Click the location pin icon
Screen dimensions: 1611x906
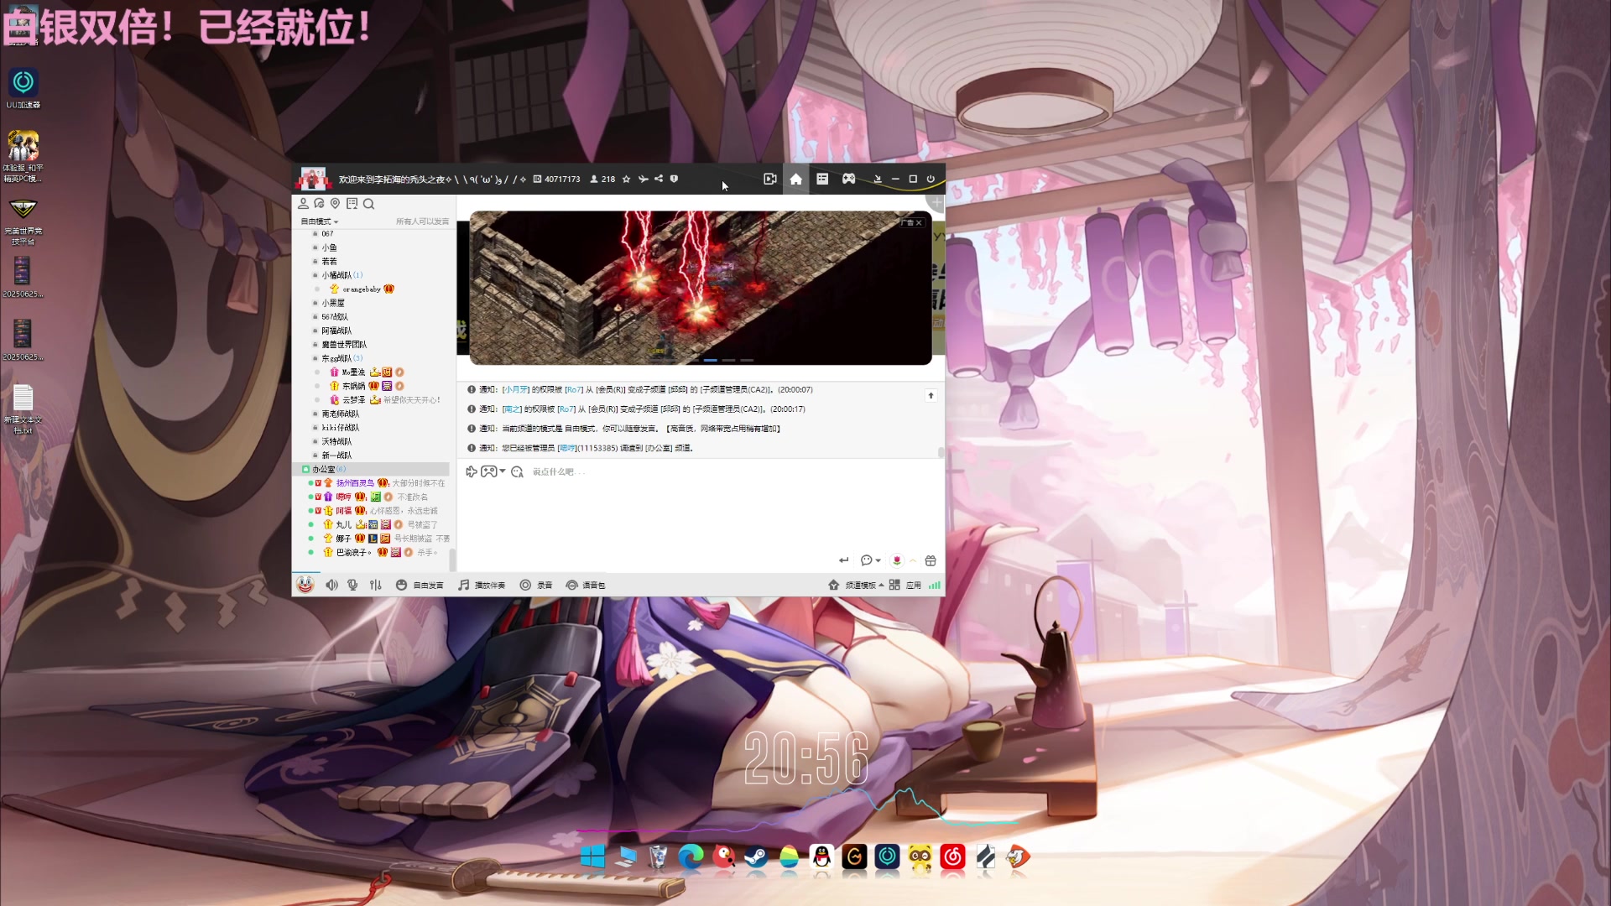tap(335, 204)
